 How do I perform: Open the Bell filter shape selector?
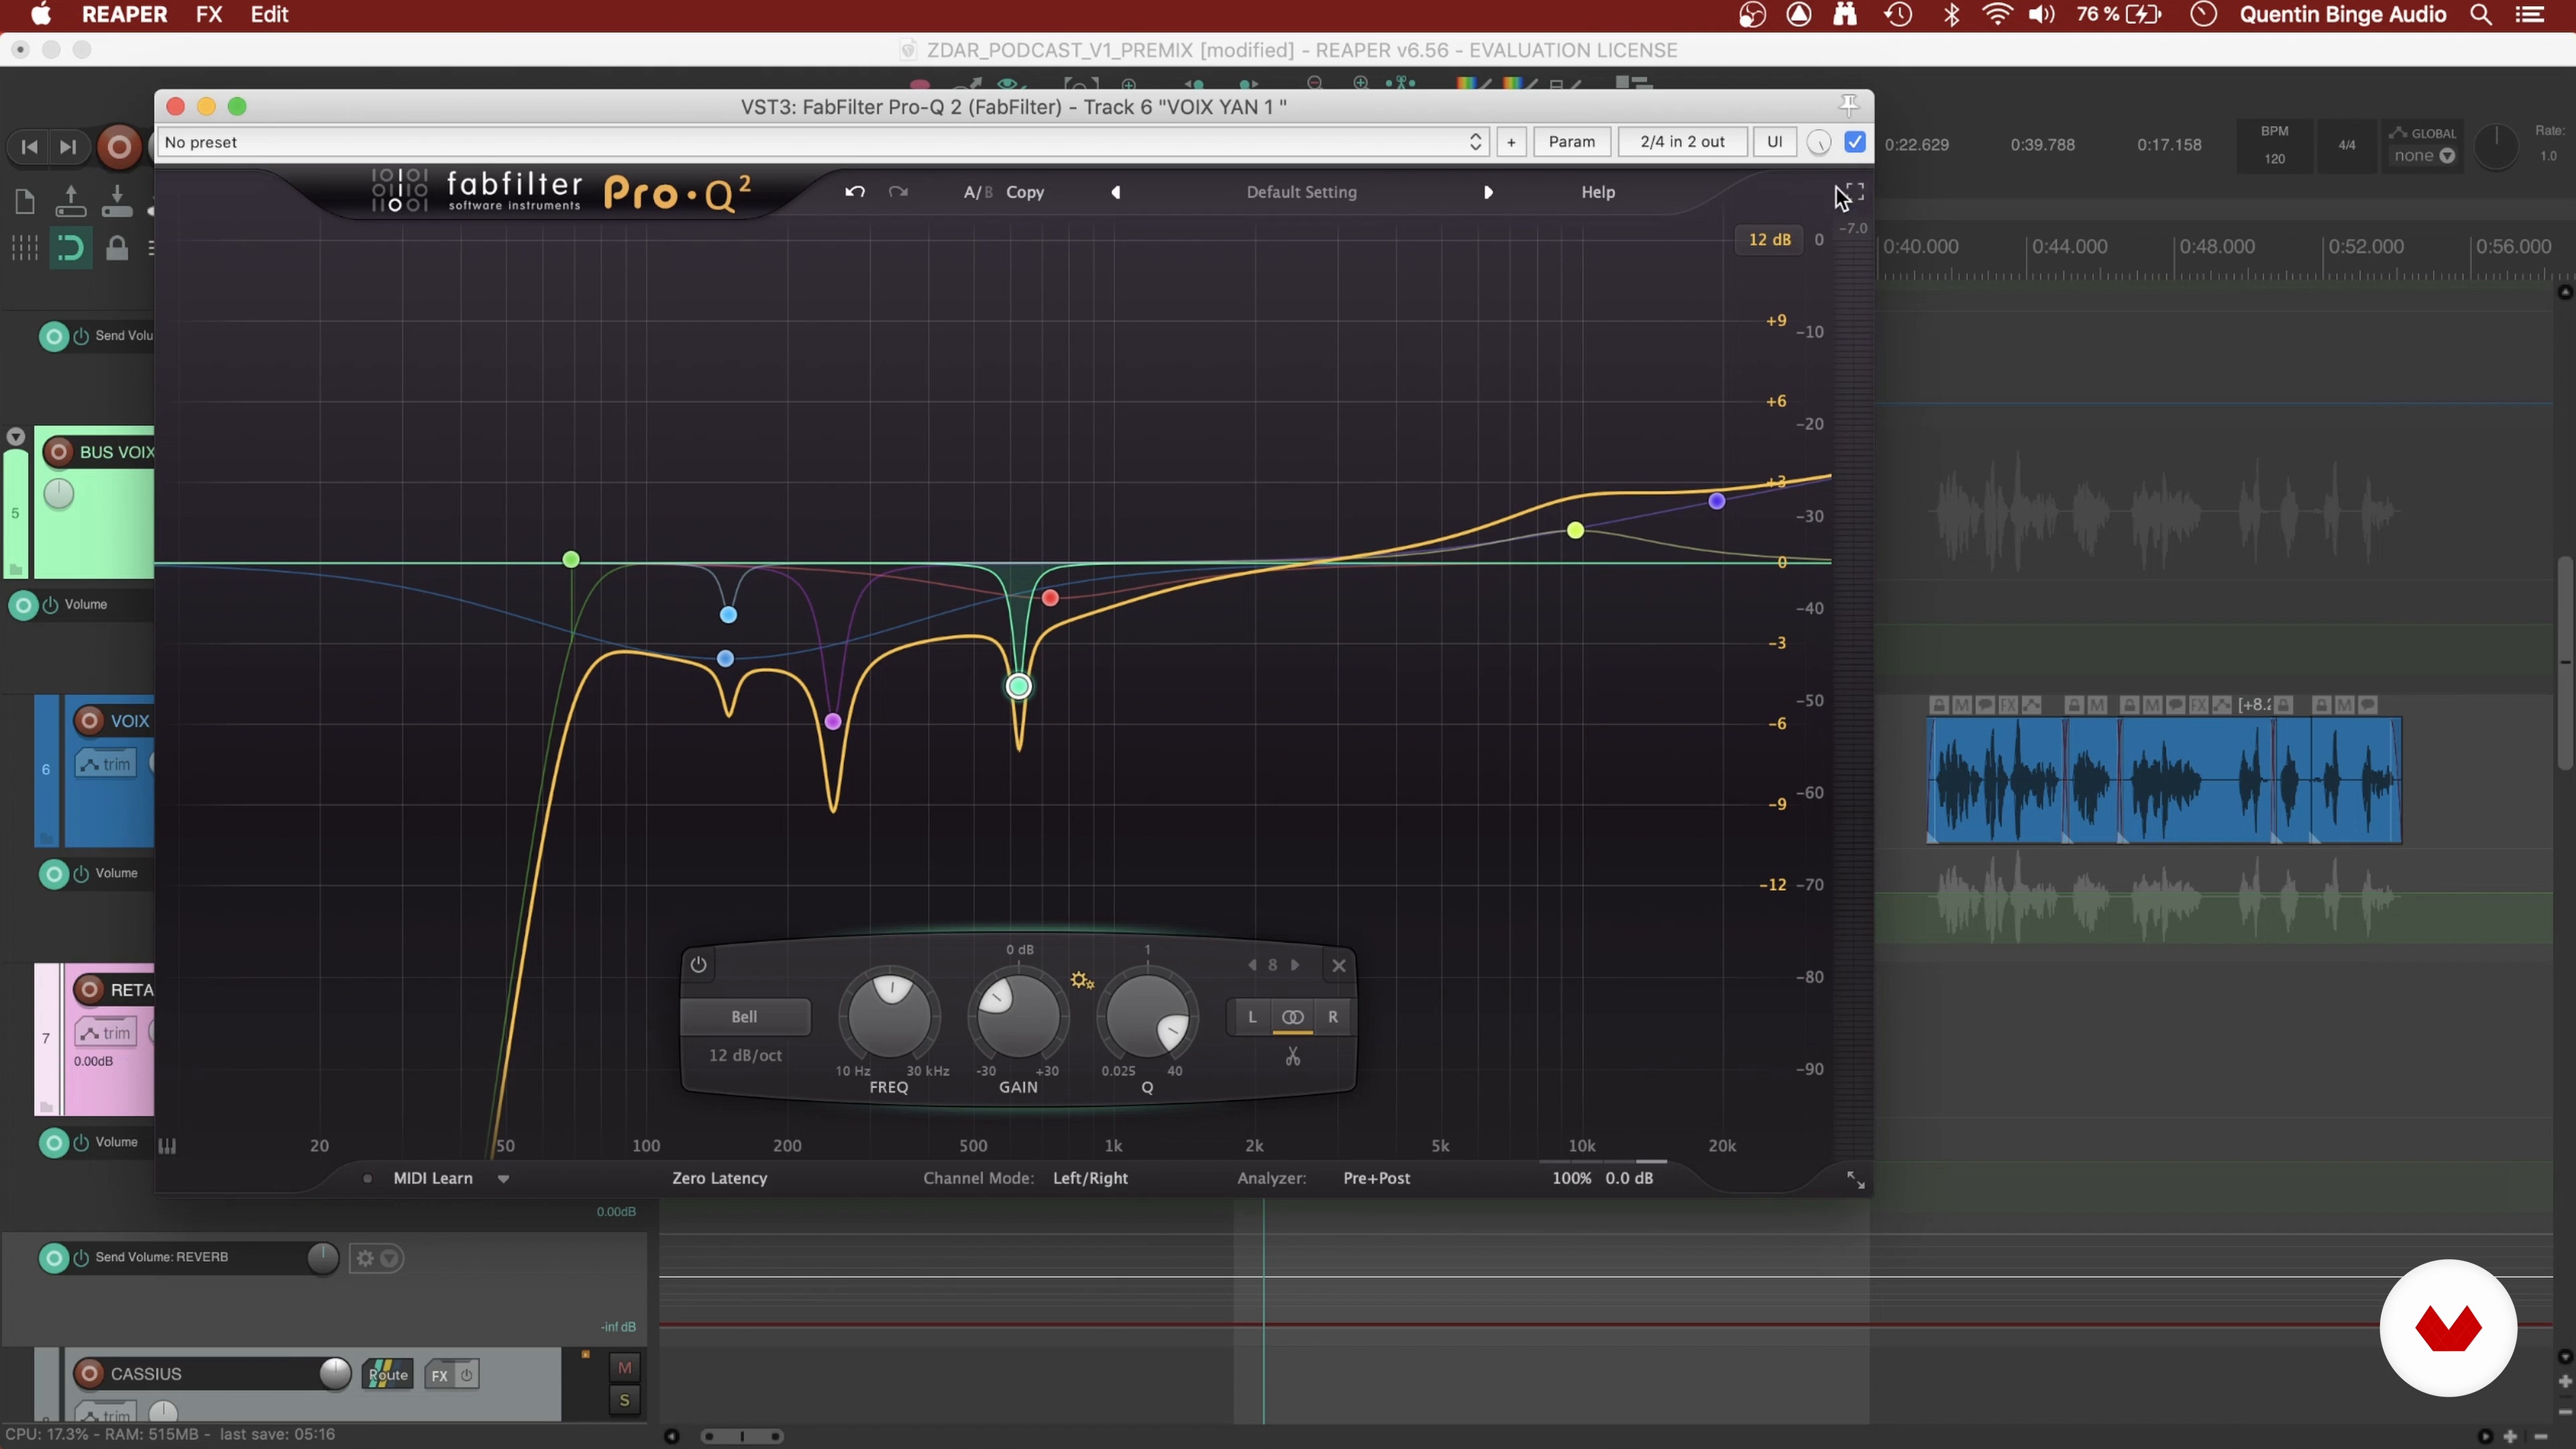[745, 1017]
